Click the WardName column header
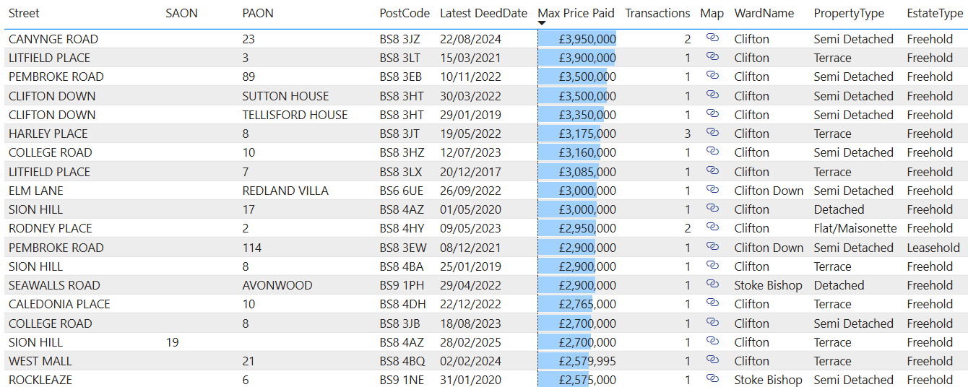This screenshot has height=387, width=968. [x=764, y=13]
